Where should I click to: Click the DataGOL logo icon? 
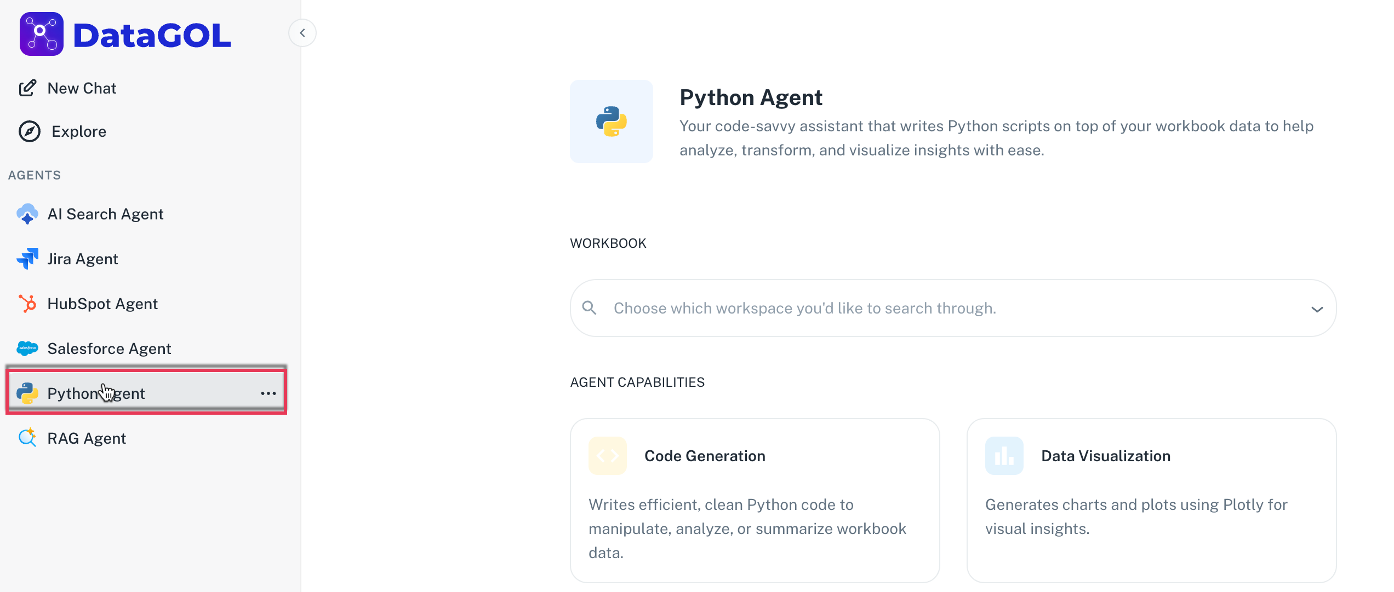pos(42,34)
